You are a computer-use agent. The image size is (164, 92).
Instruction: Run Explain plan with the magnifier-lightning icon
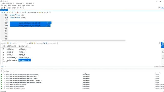(12, 13)
